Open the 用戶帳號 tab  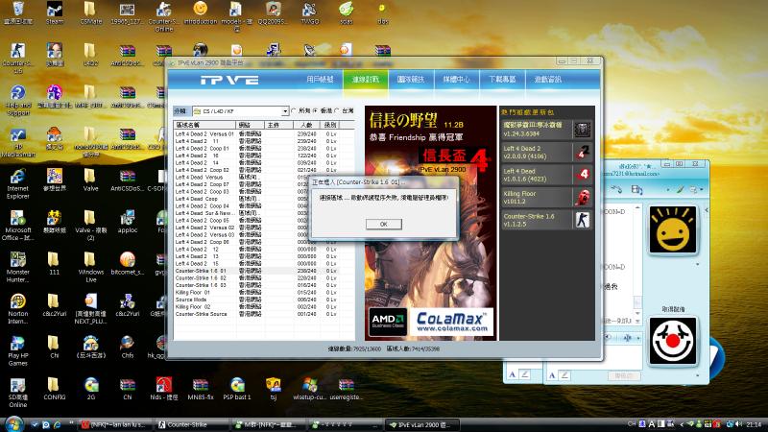tap(321, 80)
